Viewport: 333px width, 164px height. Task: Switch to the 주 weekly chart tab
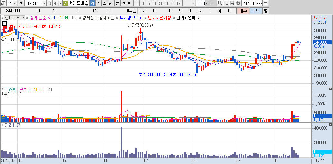[x=98, y=3]
